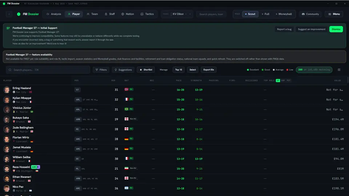Open the hamburger Menu
349x196 pixels.
[x=334, y=14]
